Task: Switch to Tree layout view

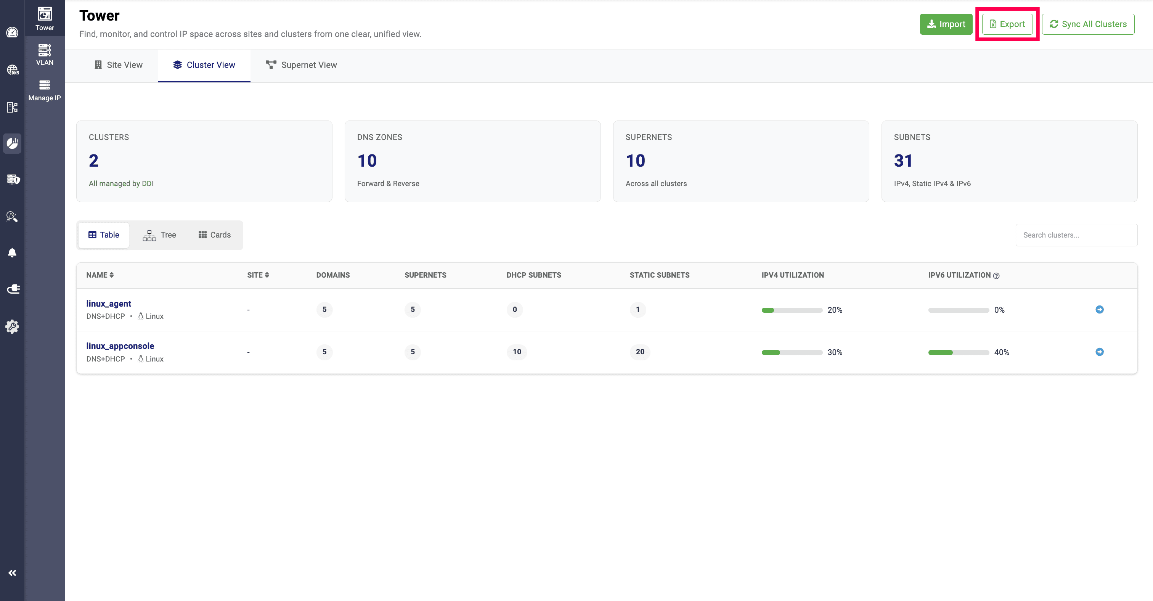Action: pos(159,235)
